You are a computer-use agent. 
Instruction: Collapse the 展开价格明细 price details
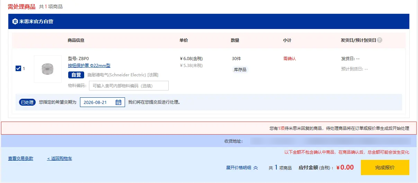pyautogui.click(x=242, y=168)
